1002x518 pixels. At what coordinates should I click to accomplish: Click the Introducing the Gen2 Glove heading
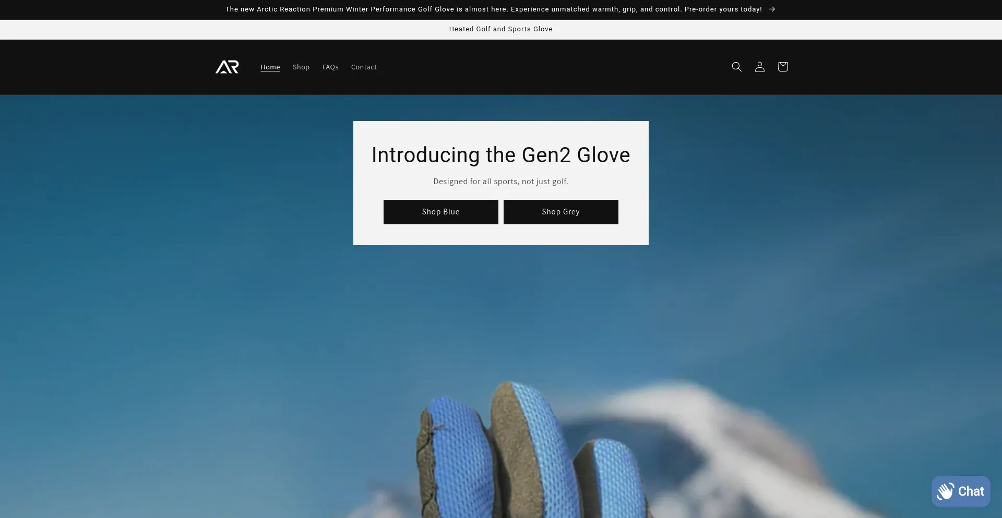click(x=501, y=155)
